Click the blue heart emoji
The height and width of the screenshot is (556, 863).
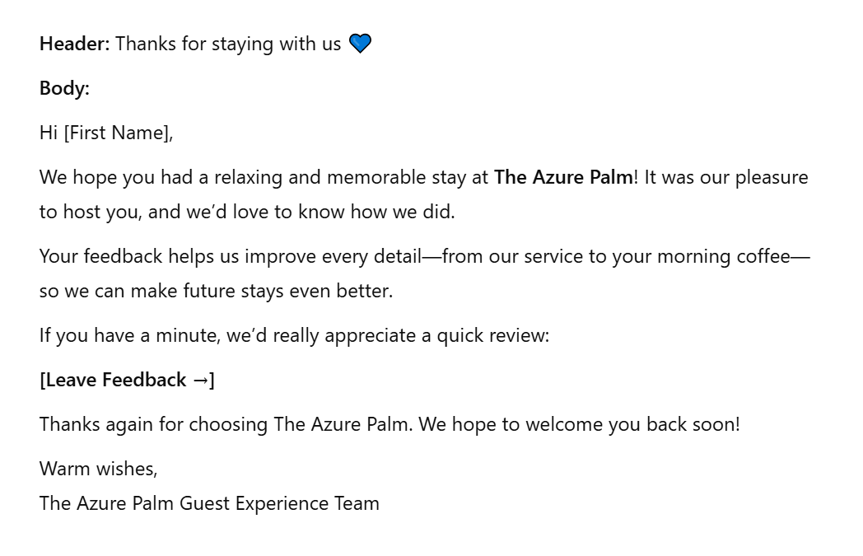360,44
